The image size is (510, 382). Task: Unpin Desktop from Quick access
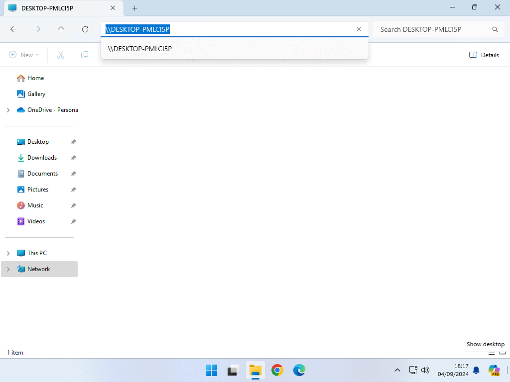[x=73, y=142]
